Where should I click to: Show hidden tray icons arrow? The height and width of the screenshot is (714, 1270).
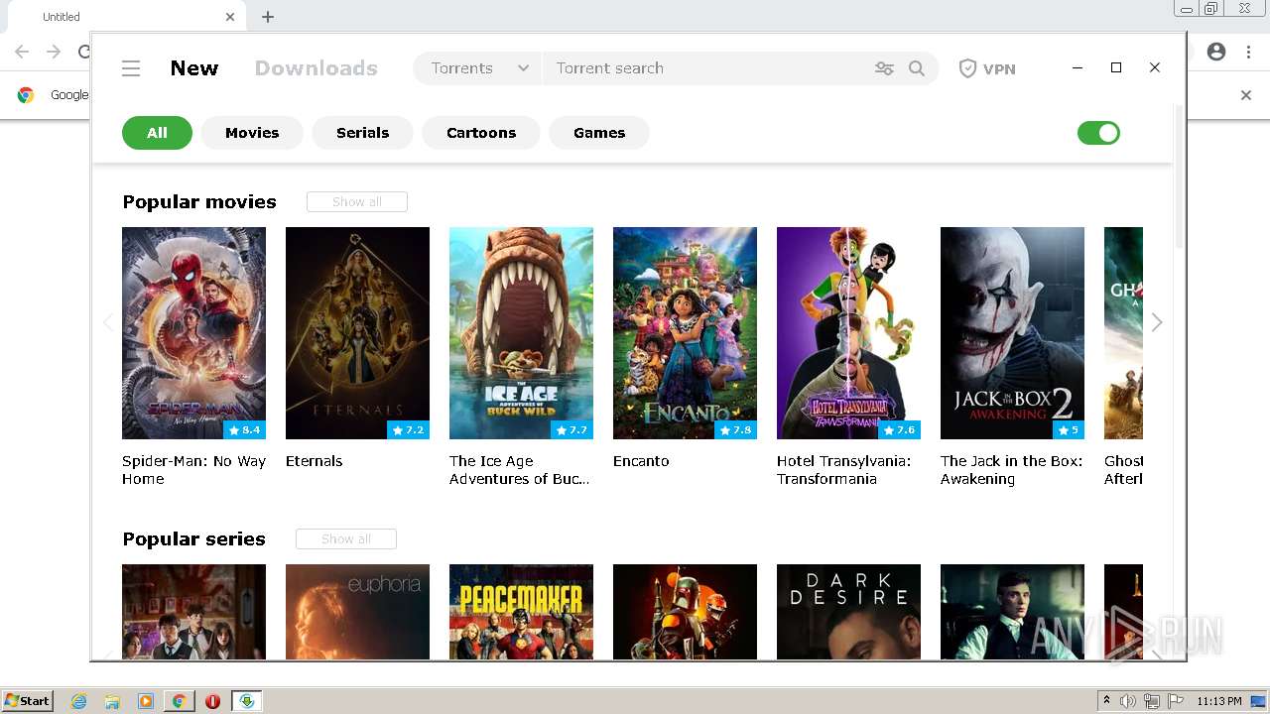[1106, 701]
